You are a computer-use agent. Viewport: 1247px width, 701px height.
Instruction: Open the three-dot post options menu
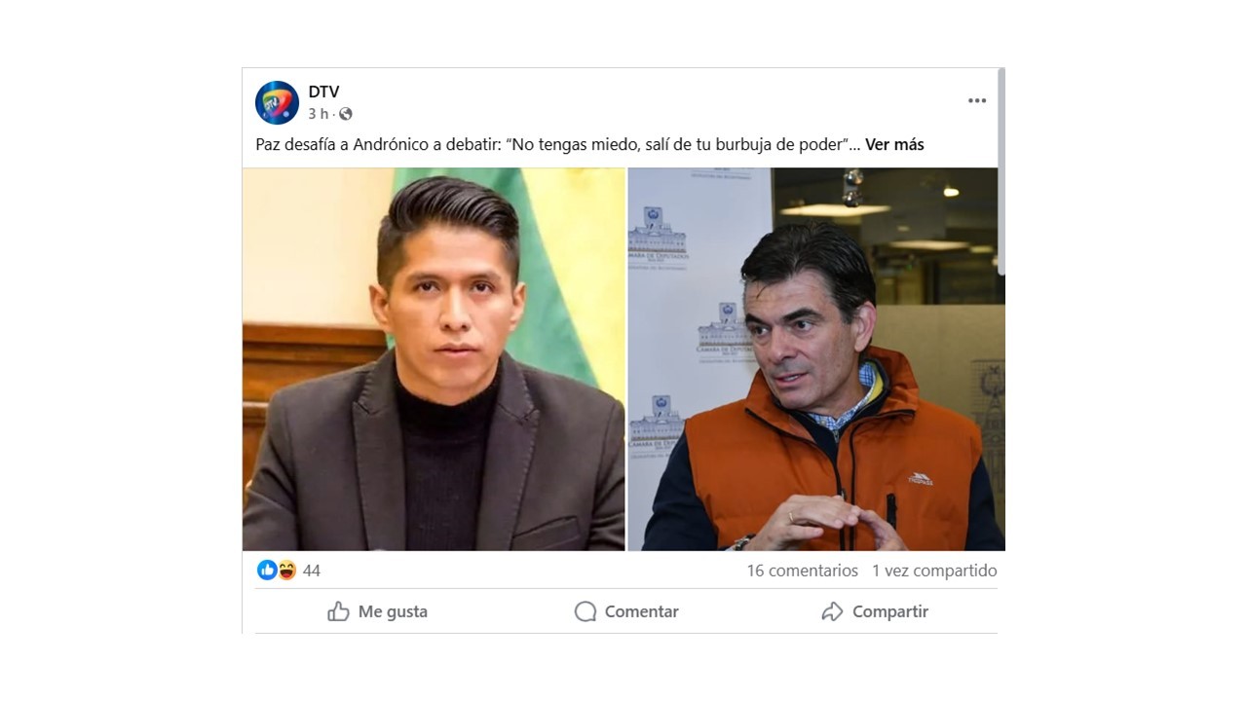pyautogui.click(x=977, y=100)
